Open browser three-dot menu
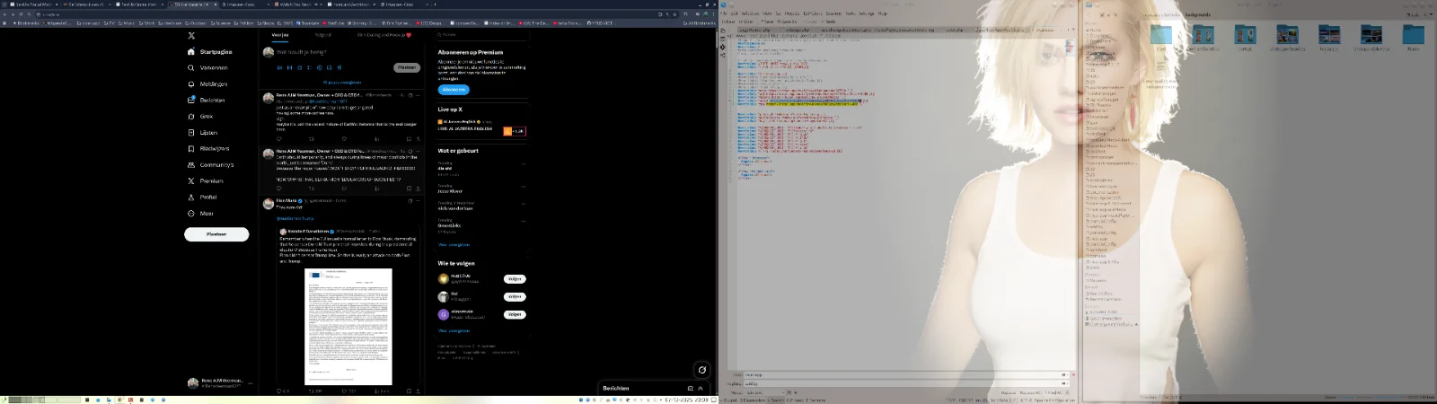 tap(713, 14)
